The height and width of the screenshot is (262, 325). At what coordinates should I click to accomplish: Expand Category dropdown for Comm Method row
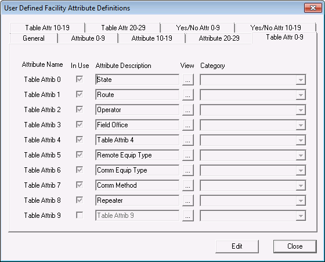point(301,185)
